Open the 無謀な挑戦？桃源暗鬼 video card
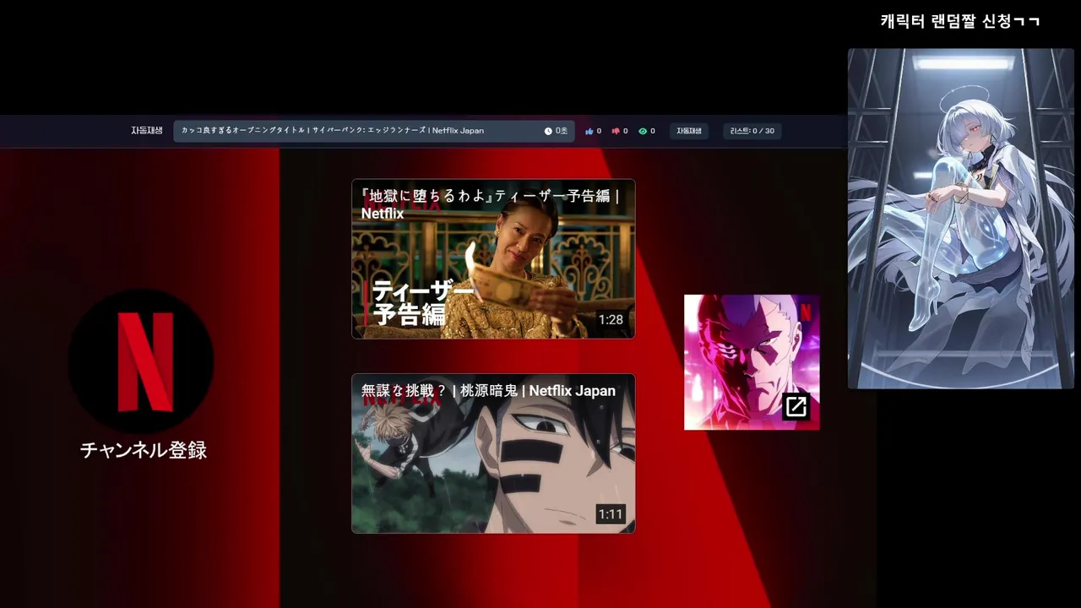This screenshot has height=608, width=1081. (x=493, y=453)
